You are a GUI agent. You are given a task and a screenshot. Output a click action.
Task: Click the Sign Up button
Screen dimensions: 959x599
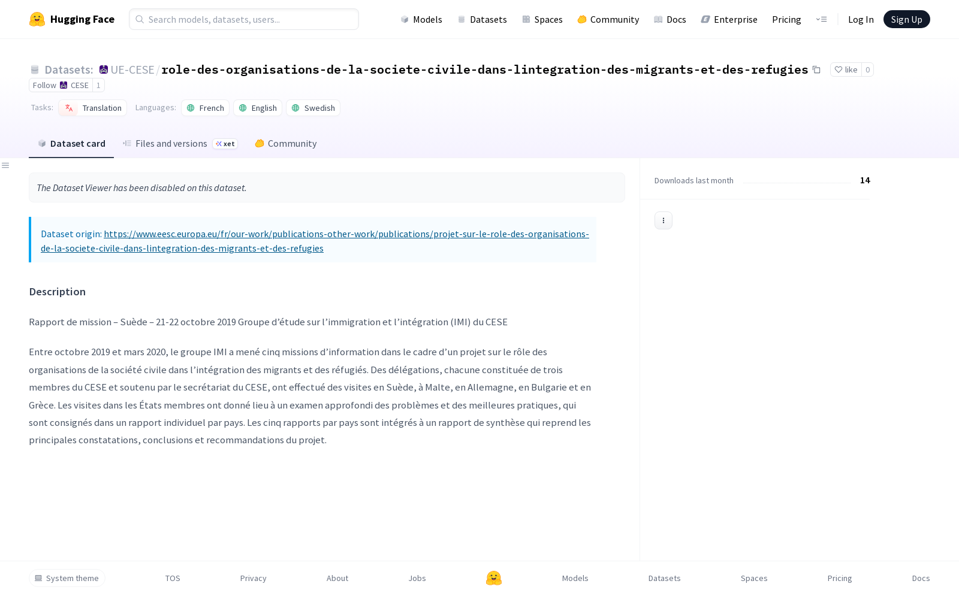point(906,19)
